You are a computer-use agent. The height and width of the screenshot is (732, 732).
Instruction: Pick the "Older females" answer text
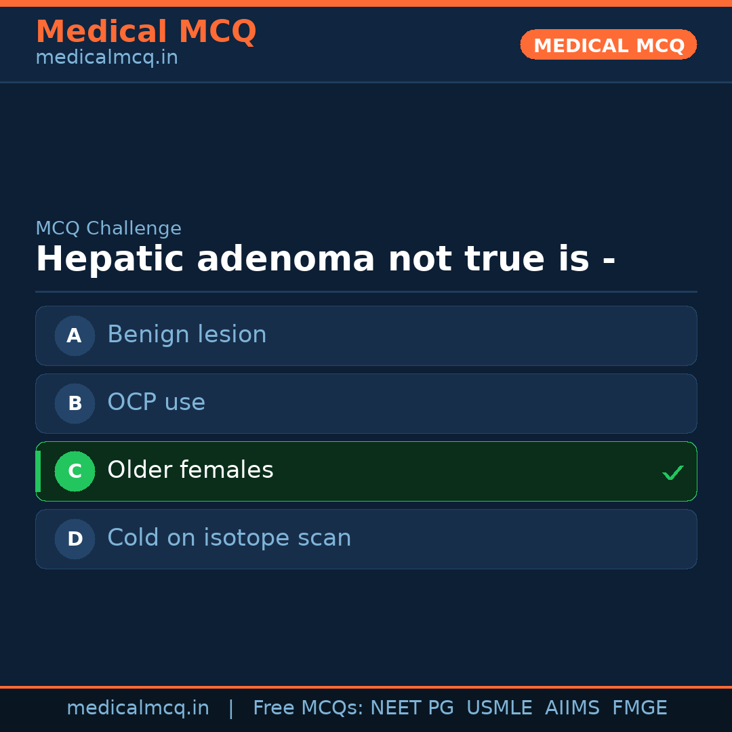(190, 470)
